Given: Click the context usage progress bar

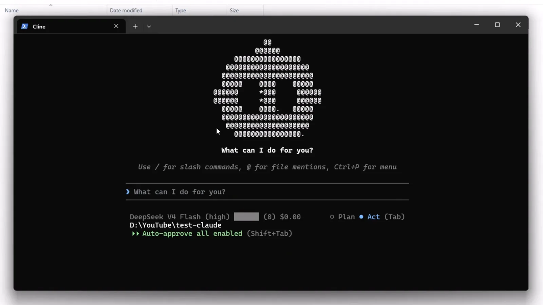Looking at the screenshot, I should point(246,217).
